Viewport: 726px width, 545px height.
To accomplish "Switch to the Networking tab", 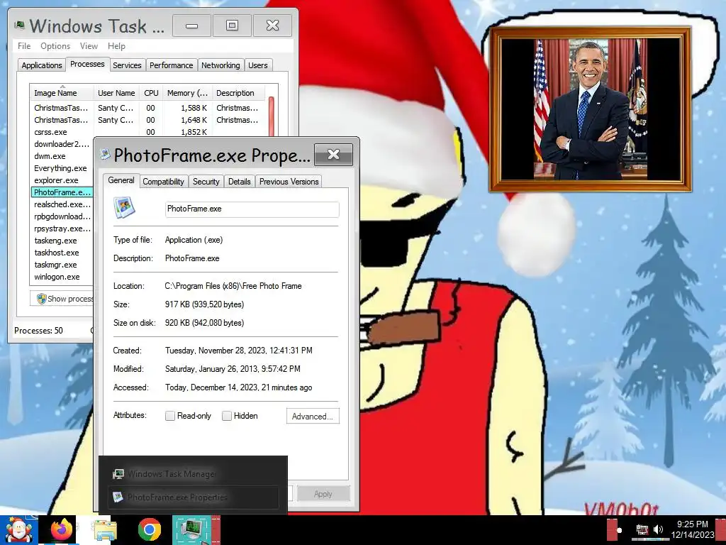I will [220, 65].
